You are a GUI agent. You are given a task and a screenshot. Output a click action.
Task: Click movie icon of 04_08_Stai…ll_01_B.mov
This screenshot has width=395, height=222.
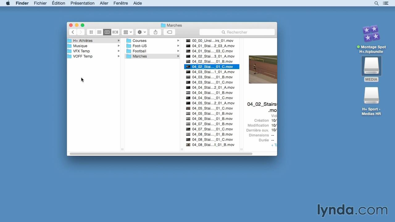[x=188, y=145]
